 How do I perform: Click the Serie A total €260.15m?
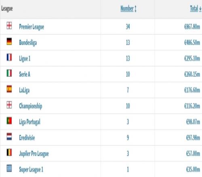coord(192,74)
